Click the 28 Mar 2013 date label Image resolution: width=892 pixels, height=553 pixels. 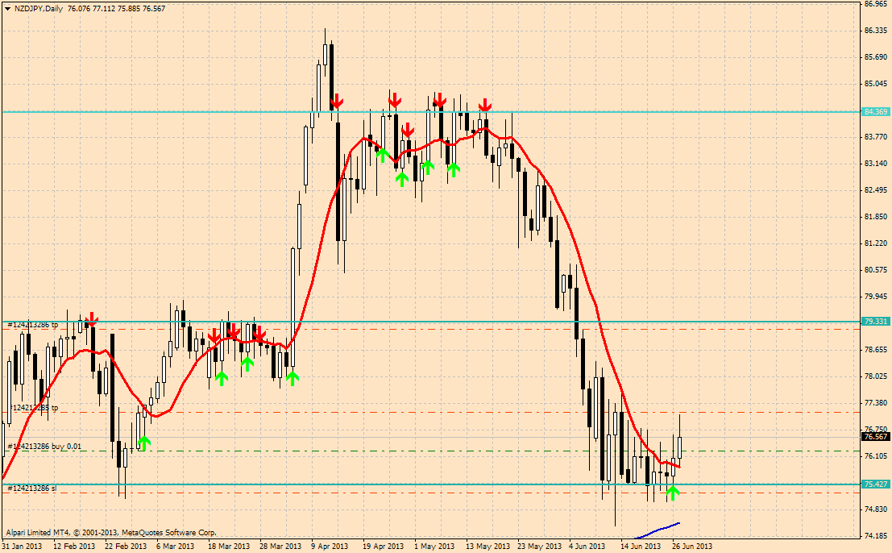point(280,547)
